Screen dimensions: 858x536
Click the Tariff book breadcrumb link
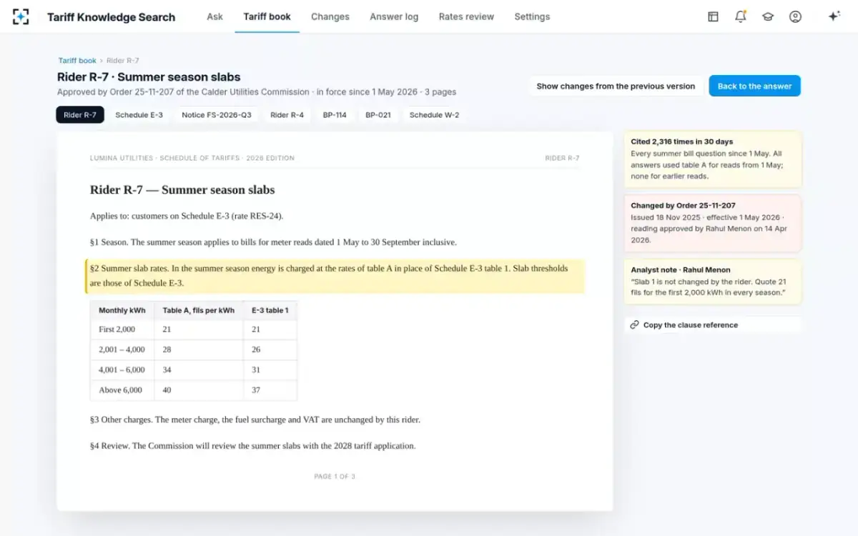tap(77, 61)
